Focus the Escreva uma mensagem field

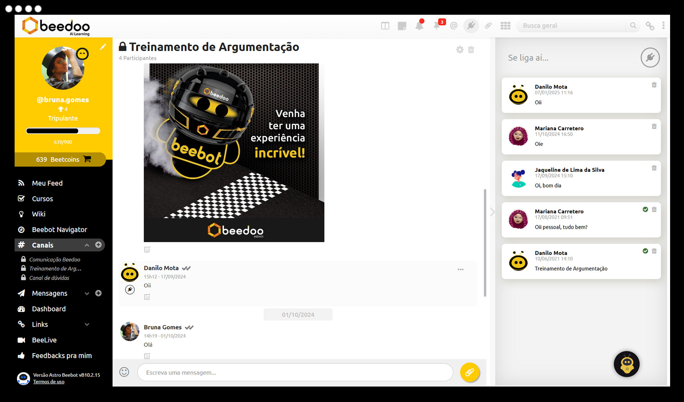[295, 372]
